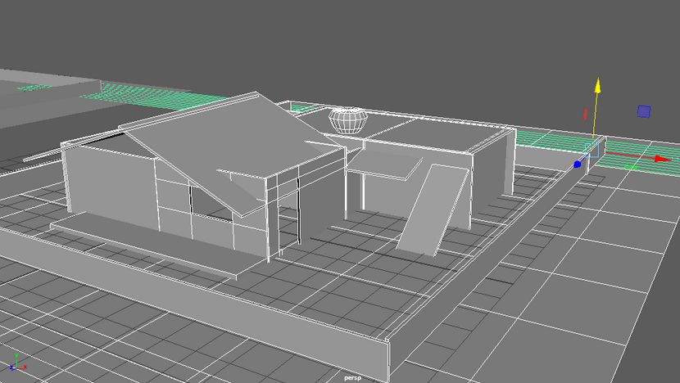Click the small red plane handle beside the Y arrow
This screenshot has width=680, height=383.
tap(585, 115)
